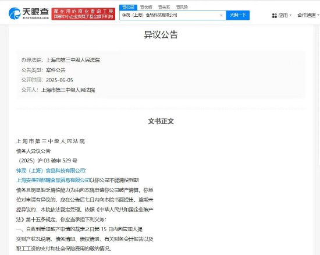Image resolution: width=320 pixels, height=255 pixels.
Task: Switch to the 查风险 tab
Action: click(x=182, y=8)
